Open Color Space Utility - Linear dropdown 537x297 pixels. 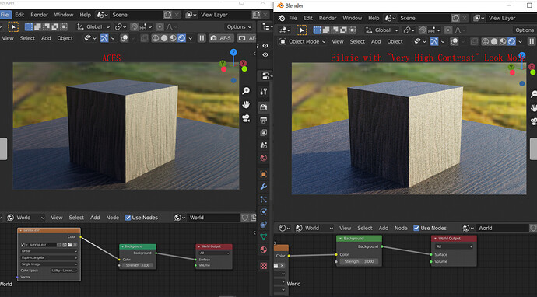point(64,271)
